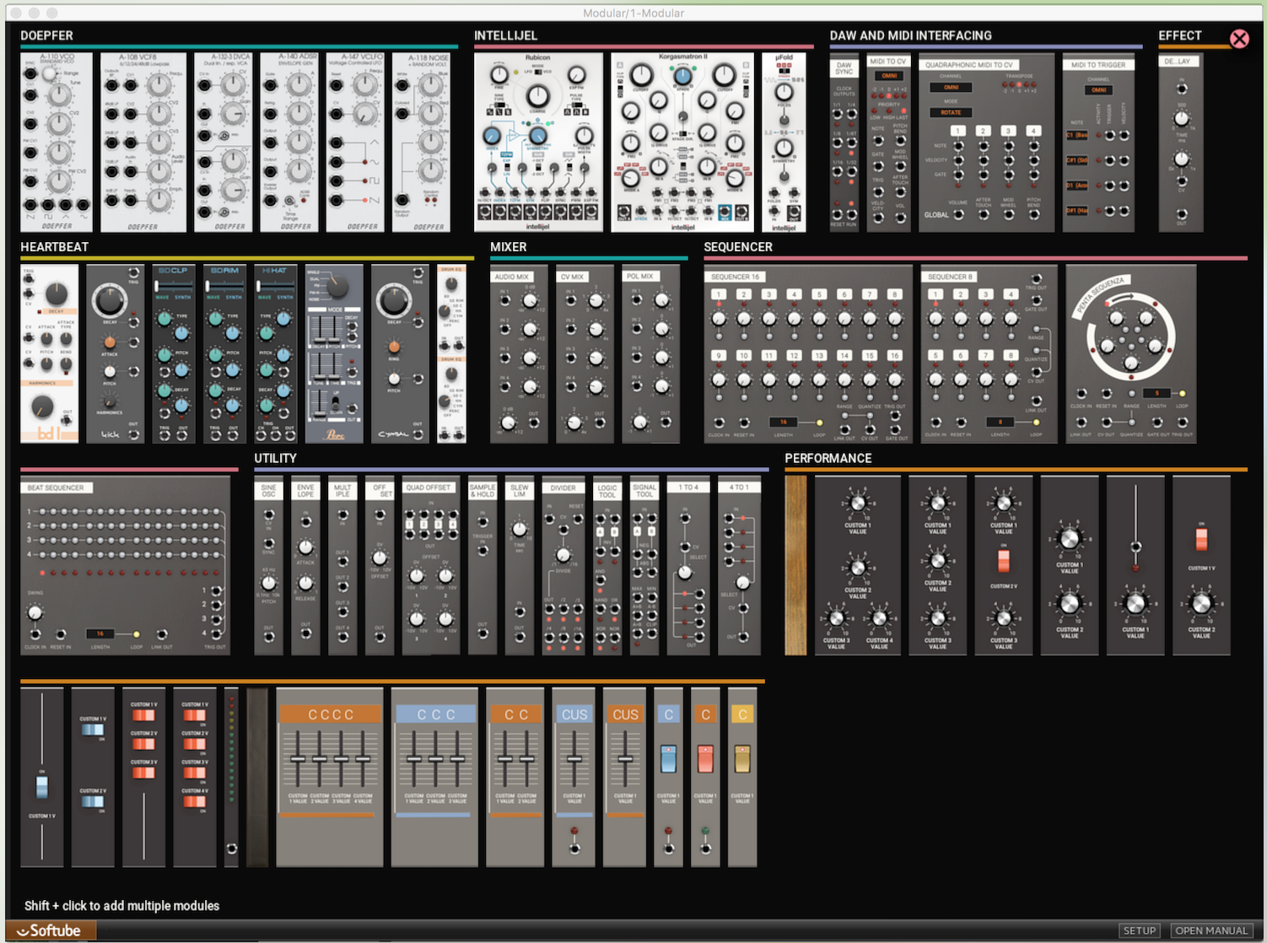Click the SETUP button
The image size is (1267, 943).
1139,930
